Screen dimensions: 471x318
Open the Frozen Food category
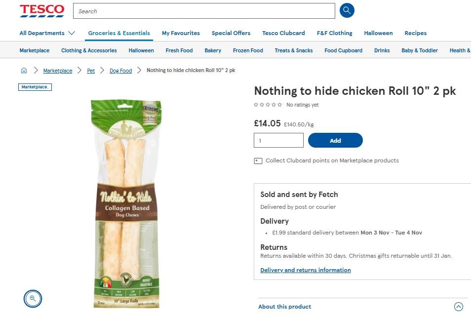coord(248,50)
